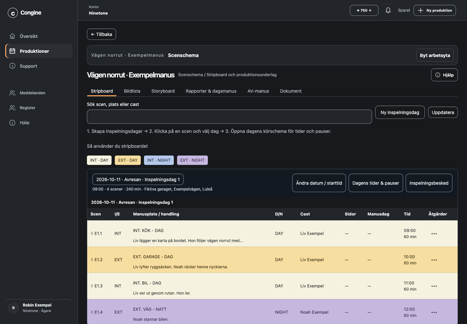Open Rapporter & dagsmanus tab
The height and width of the screenshot is (324, 467).
[x=211, y=91]
